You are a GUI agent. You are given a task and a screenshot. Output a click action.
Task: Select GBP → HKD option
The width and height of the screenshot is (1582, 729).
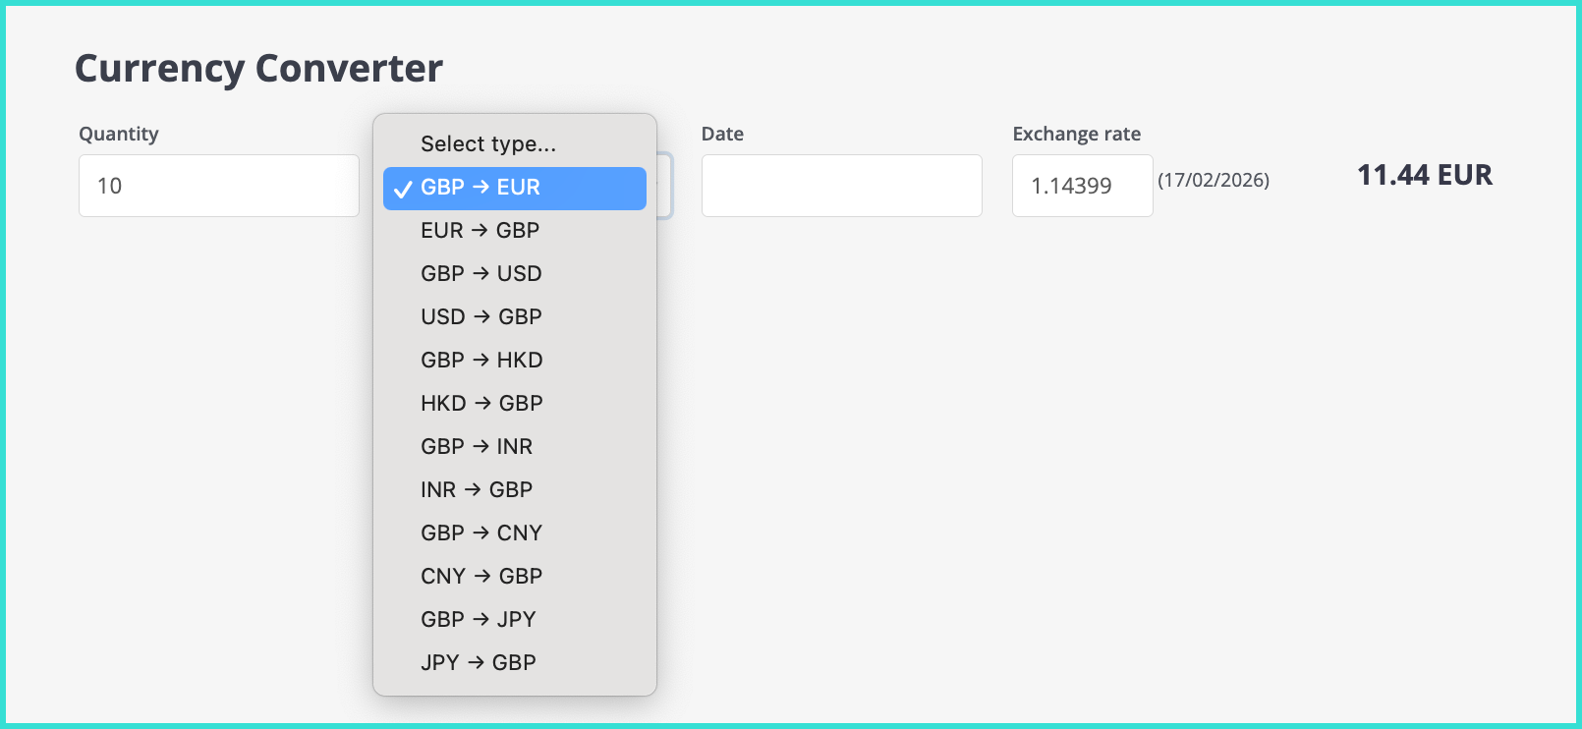(481, 361)
